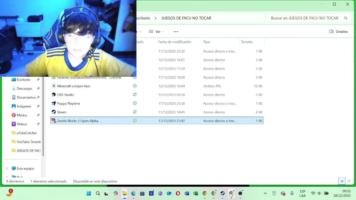Open Imágenes in navigation pane
Image resolution: width=356 pixels, height=200 pixels.
tap(24, 106)
